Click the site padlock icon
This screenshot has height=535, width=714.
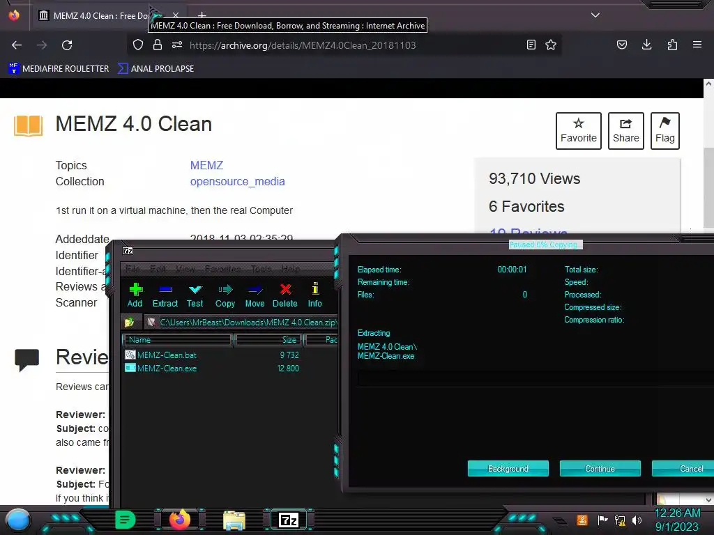pyautogui.click(x=158, y=45)
